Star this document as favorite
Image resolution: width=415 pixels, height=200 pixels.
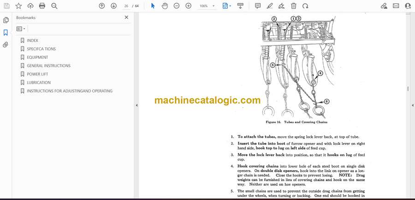point(18,6)
